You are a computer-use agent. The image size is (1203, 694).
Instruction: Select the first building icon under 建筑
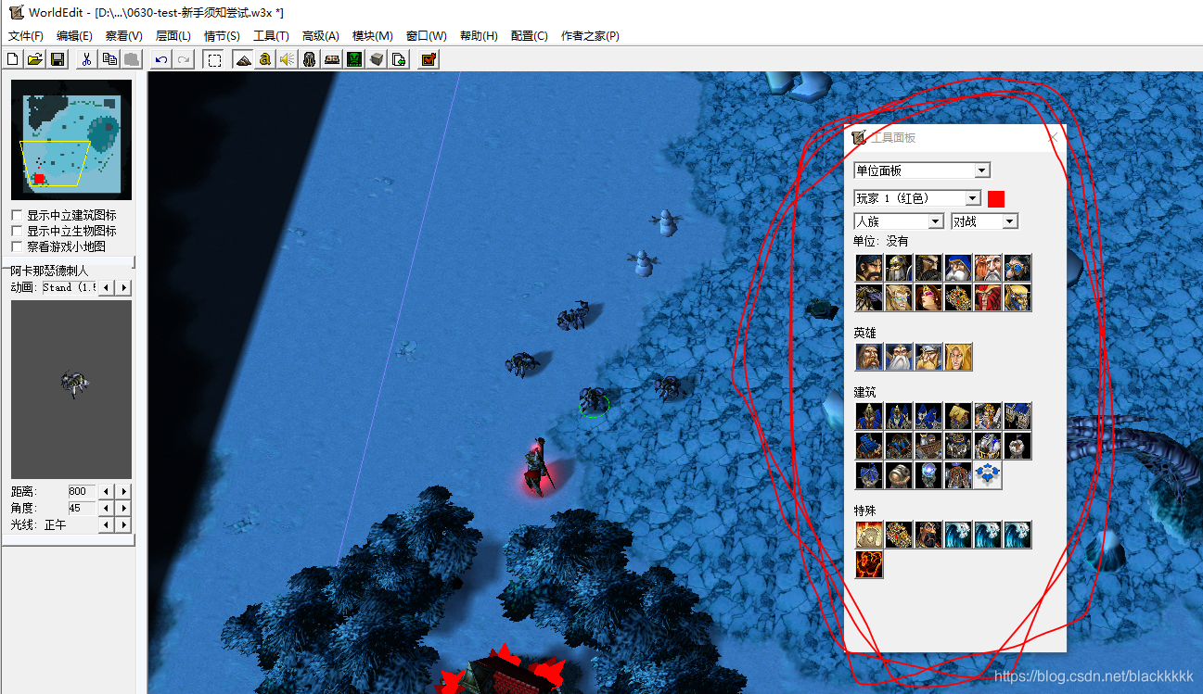click(869, 416)
